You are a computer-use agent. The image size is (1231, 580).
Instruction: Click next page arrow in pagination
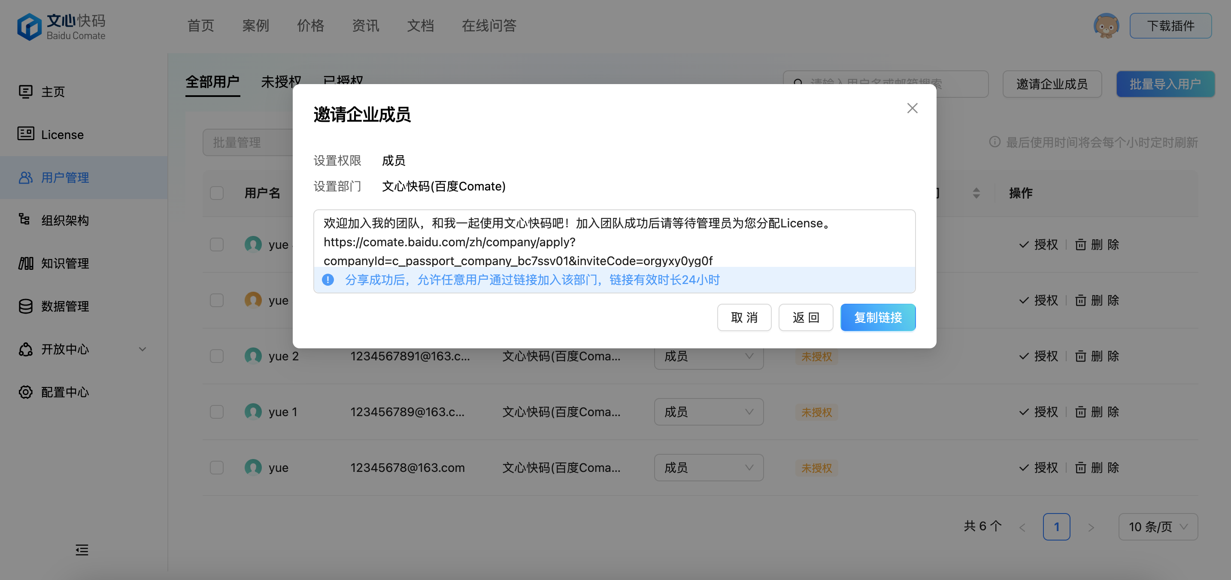pyautogui.click(x=1091, y=527)
